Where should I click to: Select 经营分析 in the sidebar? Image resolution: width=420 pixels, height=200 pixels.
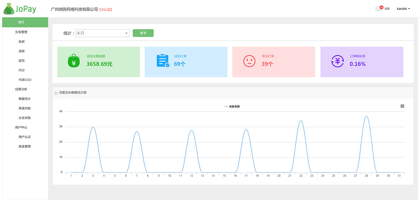pos(21,89)
